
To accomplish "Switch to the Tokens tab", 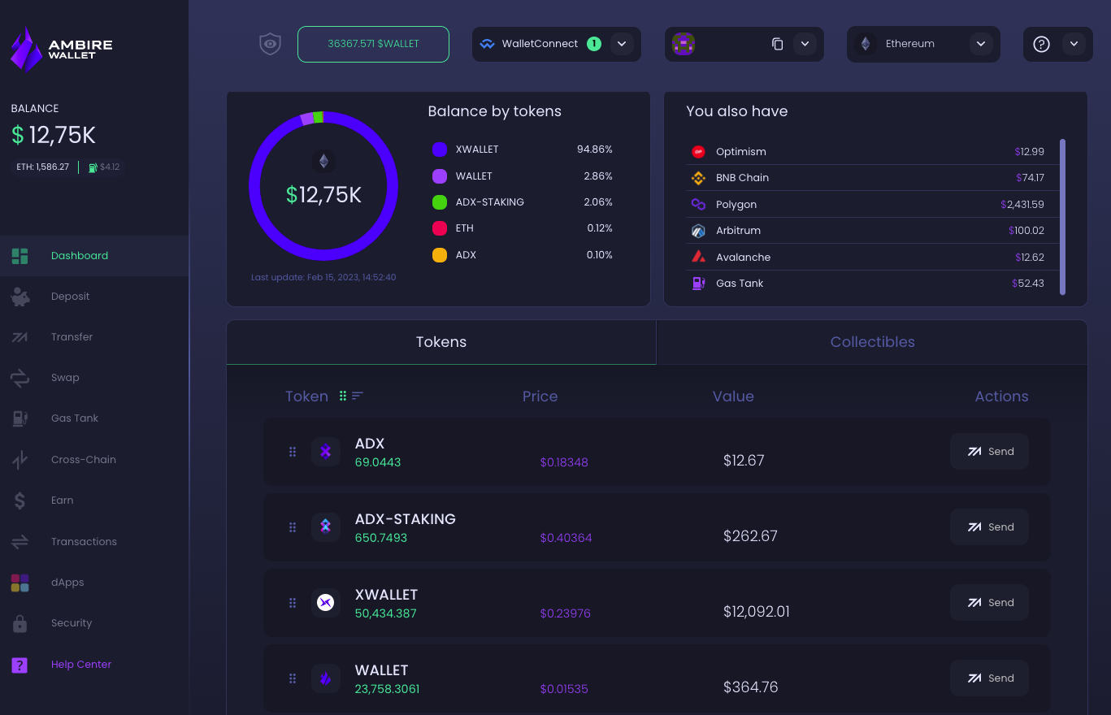I will 441,342.
